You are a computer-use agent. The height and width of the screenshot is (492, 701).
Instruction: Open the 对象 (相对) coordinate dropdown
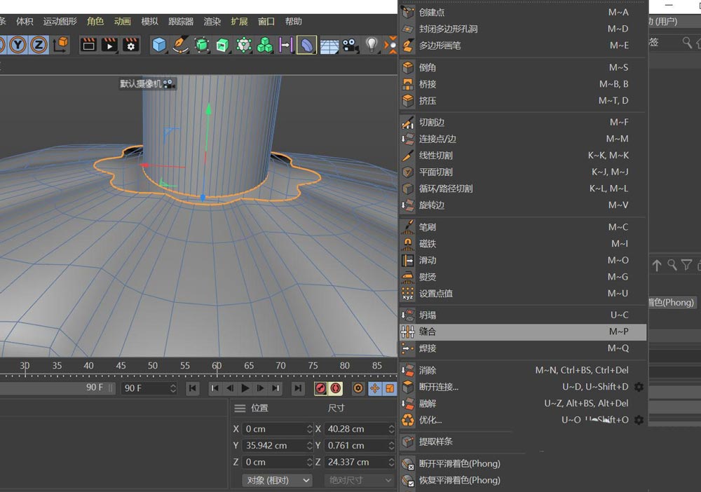click(x=278, y=480)
